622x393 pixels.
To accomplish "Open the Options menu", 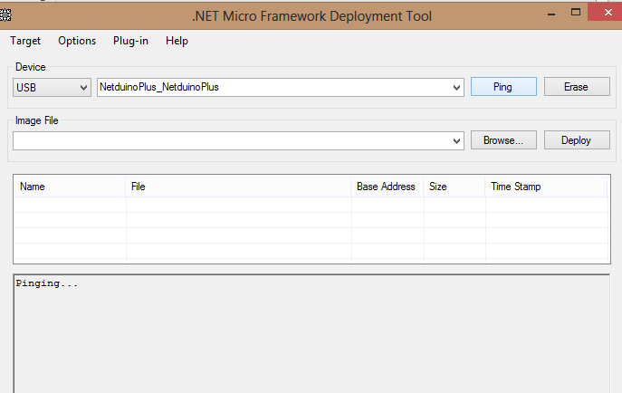I will 77,41.
